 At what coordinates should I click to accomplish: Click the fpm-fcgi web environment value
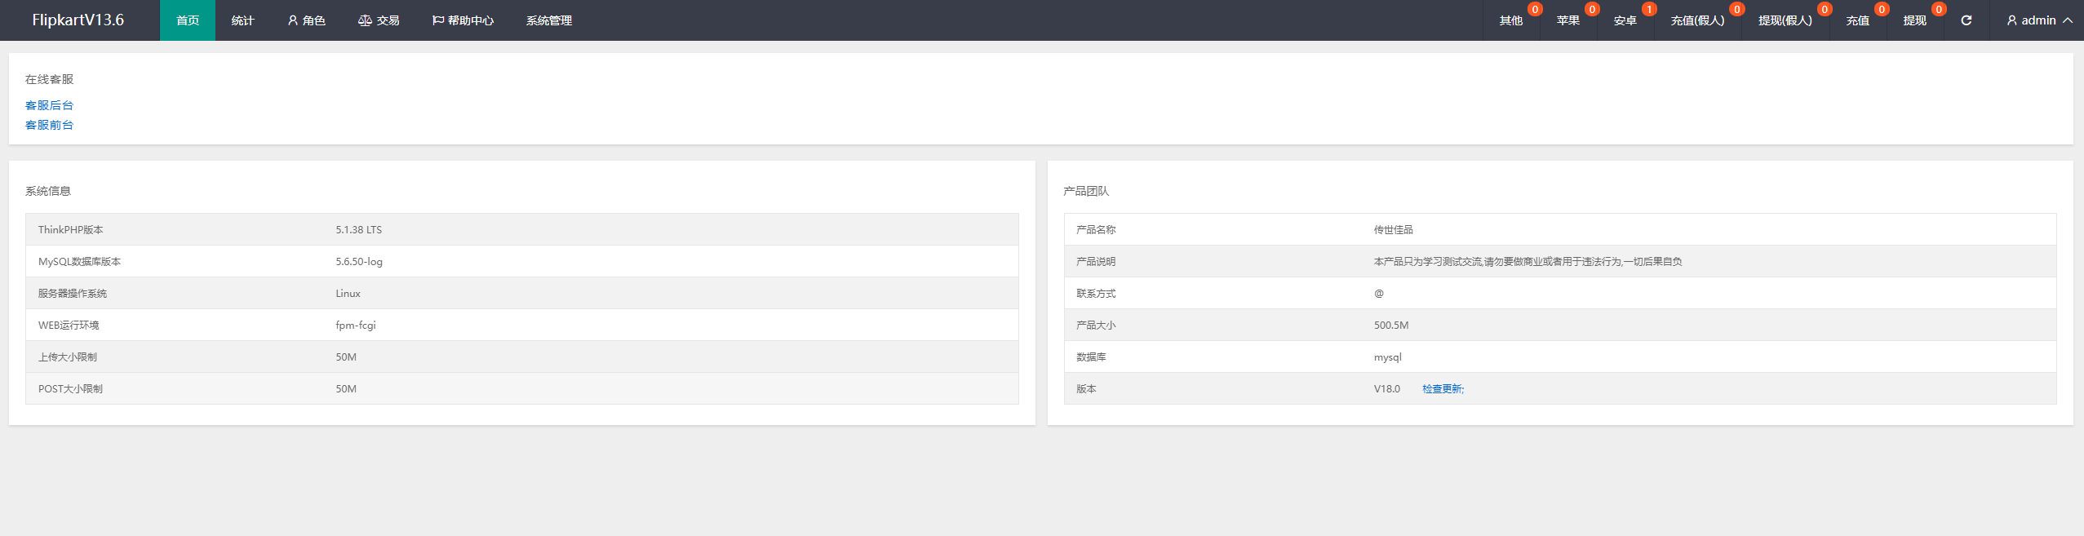click(x=356, y=326)
